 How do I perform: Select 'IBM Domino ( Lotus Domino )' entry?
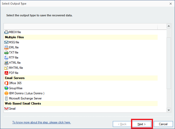point(27,93)
